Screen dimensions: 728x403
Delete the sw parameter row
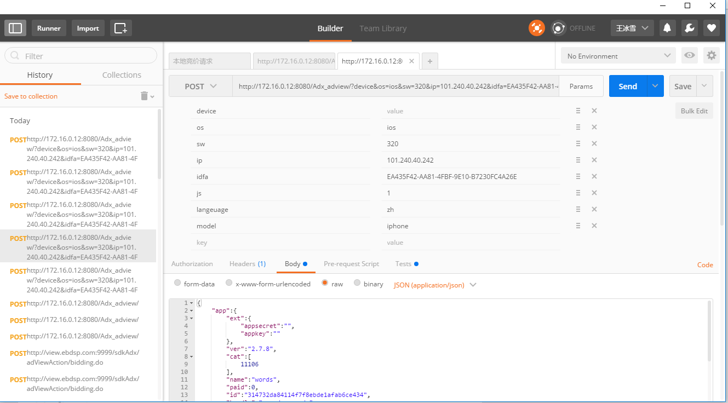[594, 143]
